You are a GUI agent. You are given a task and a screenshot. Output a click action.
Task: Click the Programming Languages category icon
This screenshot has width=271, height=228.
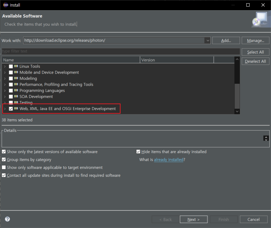(x=16, y=90)
